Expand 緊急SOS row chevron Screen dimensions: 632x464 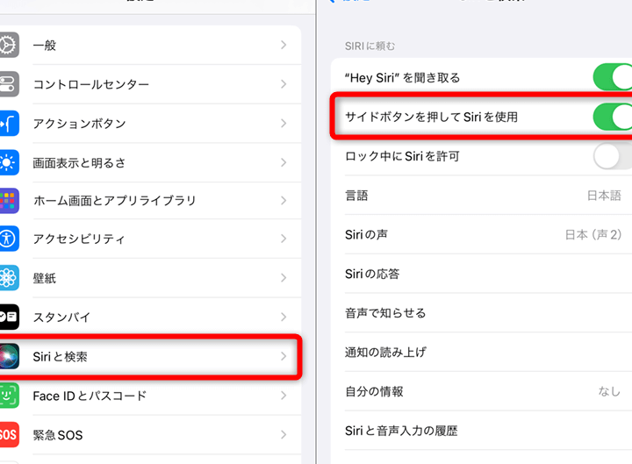click(x=284, y=434)
